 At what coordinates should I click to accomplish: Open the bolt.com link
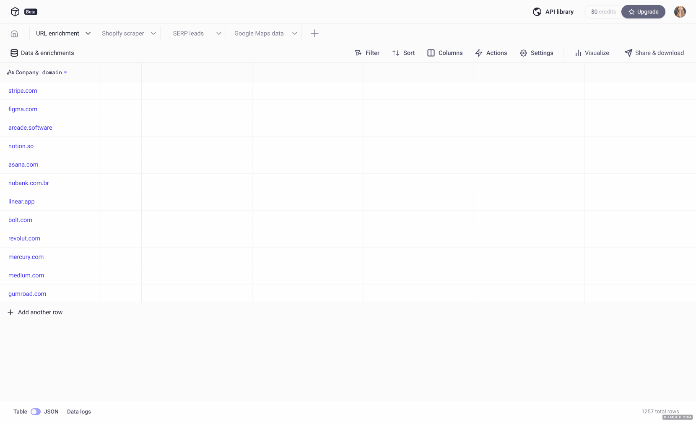(x=20, y=220)
